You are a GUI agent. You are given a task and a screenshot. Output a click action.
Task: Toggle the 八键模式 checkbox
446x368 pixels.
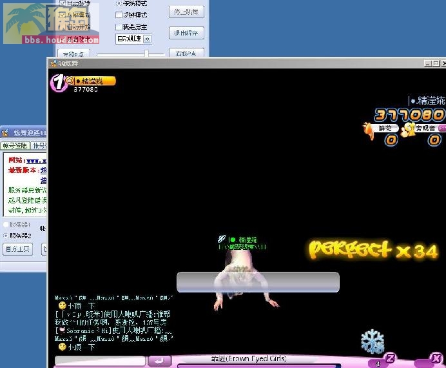(x=63, y=15)
